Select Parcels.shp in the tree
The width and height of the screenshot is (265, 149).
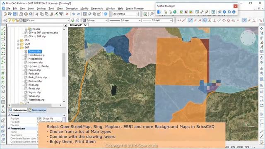34,70
